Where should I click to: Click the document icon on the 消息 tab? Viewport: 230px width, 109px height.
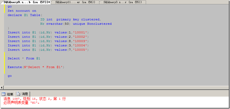[x=18, y=94]
